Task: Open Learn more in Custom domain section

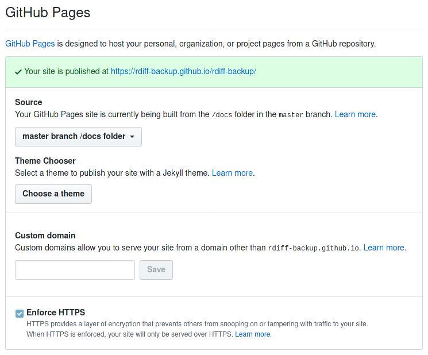Action: 384,248
